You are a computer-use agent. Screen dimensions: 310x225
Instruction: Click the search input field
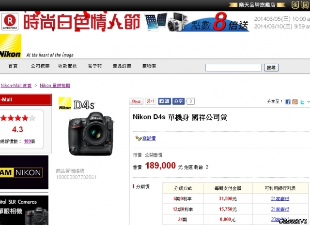pos(233,68)
